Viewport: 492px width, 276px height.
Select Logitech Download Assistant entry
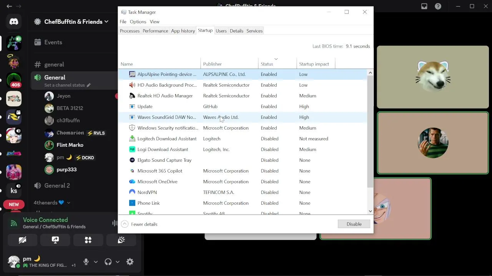coord(243,139)
